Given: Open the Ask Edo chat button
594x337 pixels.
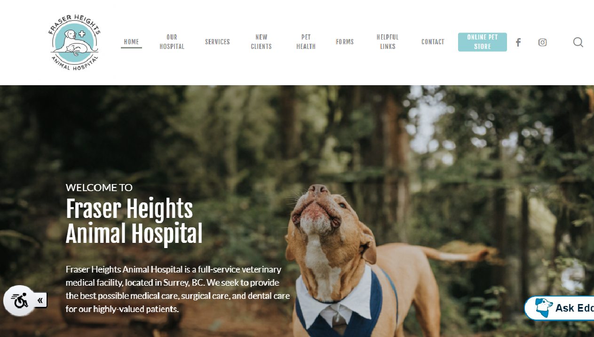Looking at the screenshot, I should [559, 308].
